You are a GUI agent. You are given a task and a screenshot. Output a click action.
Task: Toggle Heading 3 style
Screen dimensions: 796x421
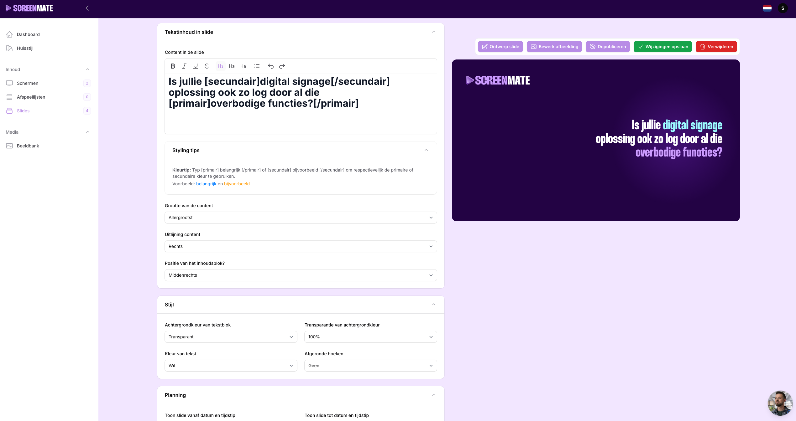(243, 66)
